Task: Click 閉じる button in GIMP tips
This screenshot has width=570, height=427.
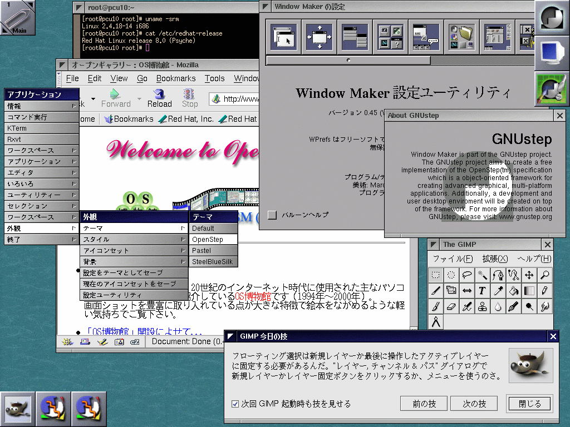Action: coord(530,404)
